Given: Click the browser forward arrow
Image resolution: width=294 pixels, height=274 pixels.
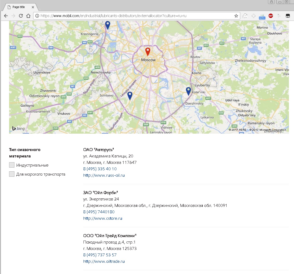Looking at the screenshot, I should (13, 16).
